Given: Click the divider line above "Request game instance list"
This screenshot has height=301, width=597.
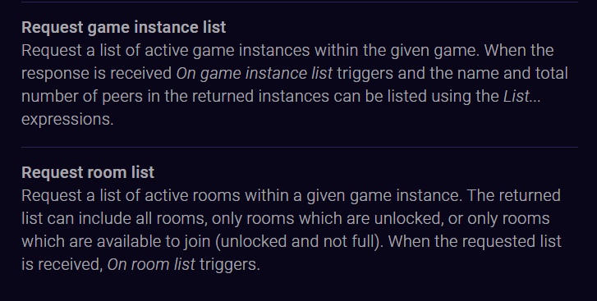Looking at the screenshot, I should (x=299, y=2).
